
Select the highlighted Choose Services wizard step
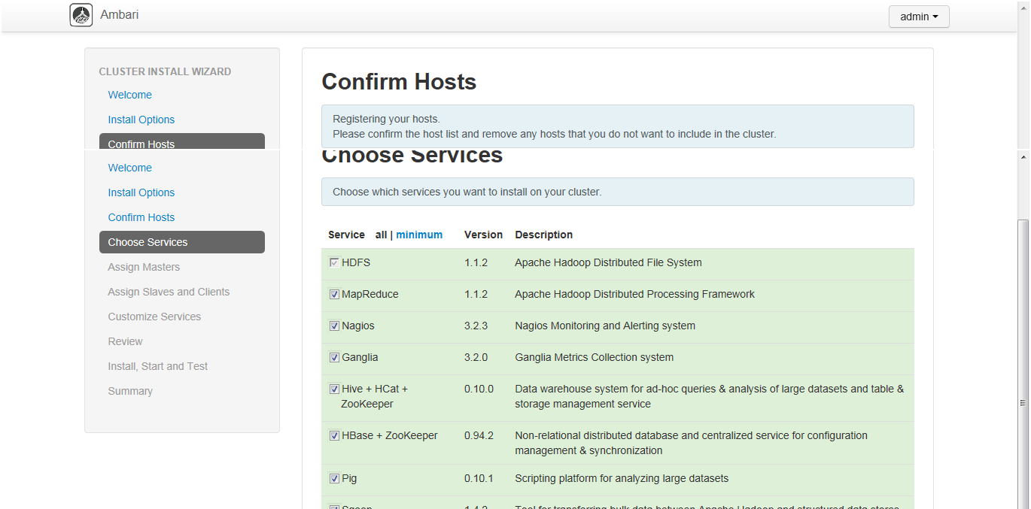(x=181, y=242)
